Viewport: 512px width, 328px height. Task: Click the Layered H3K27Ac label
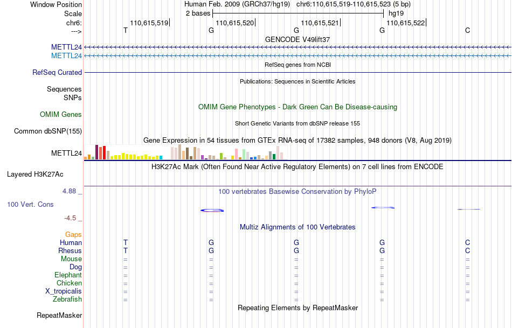pyautogui.click(x=35, y=175)
